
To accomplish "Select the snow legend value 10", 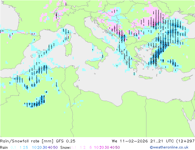I will pyautogui.click(x=96, y=148).
